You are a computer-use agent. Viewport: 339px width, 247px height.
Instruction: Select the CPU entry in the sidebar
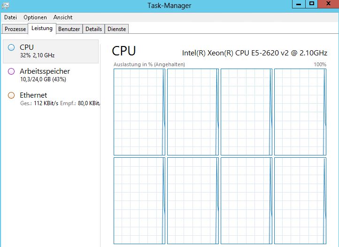[51, 51]
